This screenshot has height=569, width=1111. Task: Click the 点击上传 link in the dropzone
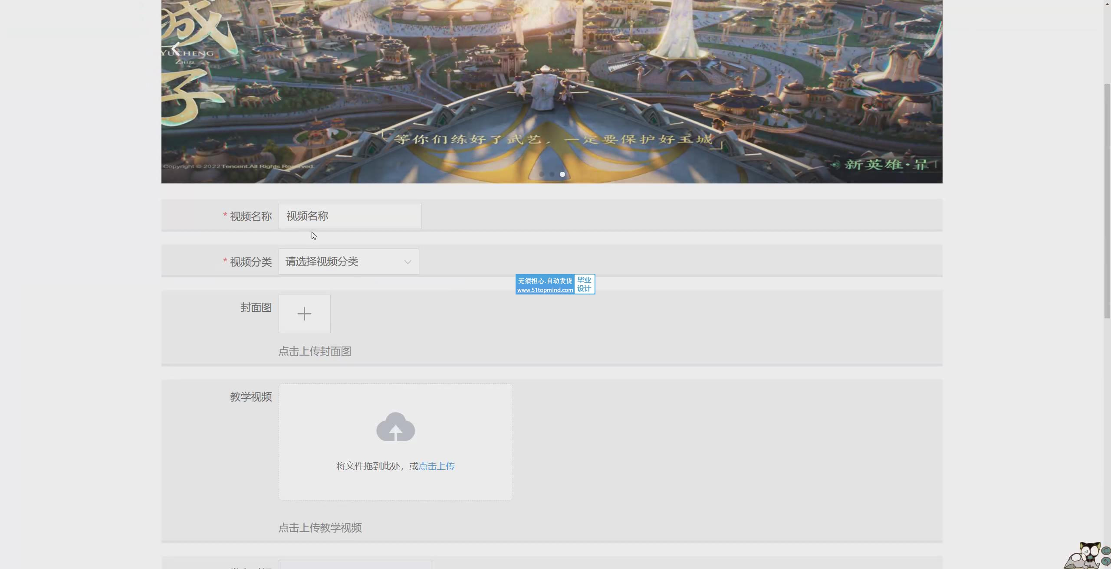click(x=437, y=466)
